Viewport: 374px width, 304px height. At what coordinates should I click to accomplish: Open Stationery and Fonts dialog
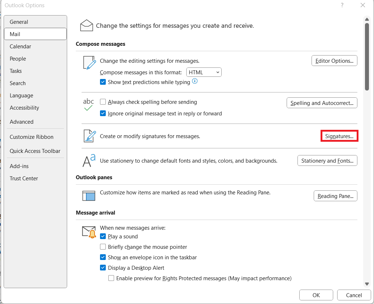tap(327, 160)
